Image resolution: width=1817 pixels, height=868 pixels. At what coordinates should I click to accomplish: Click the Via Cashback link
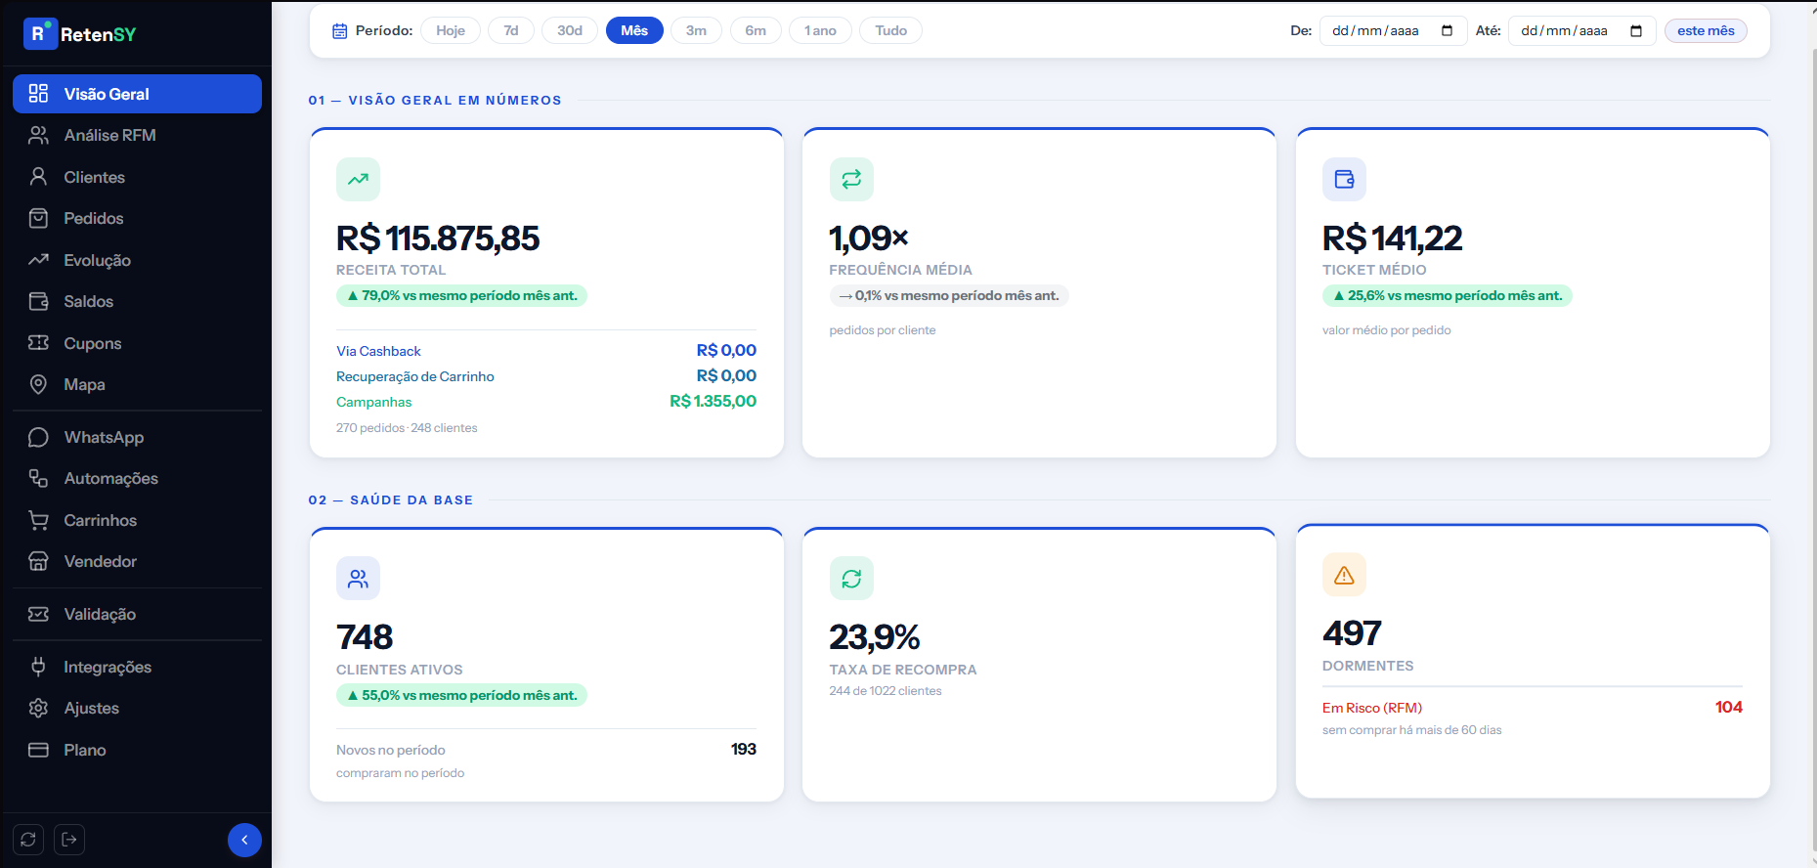pos(378,351)
